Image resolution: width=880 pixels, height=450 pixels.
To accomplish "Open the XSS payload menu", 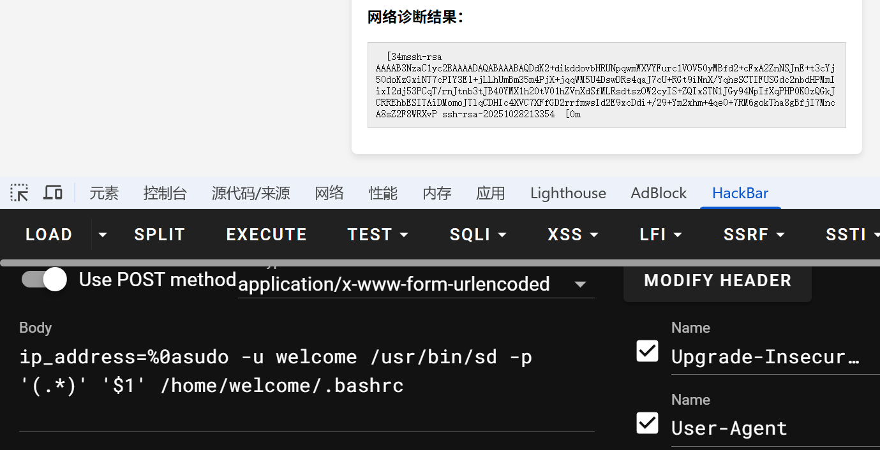I will 573,235.
